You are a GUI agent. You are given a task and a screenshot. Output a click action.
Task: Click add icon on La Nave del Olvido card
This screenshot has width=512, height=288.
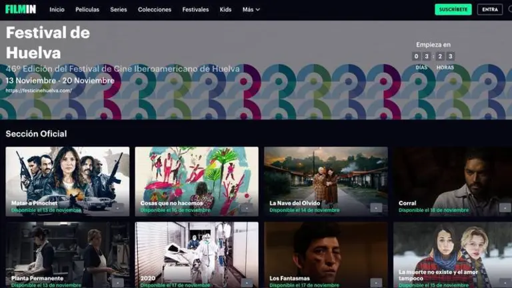click(376, 207)
